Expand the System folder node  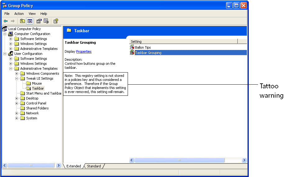point(17,118)
